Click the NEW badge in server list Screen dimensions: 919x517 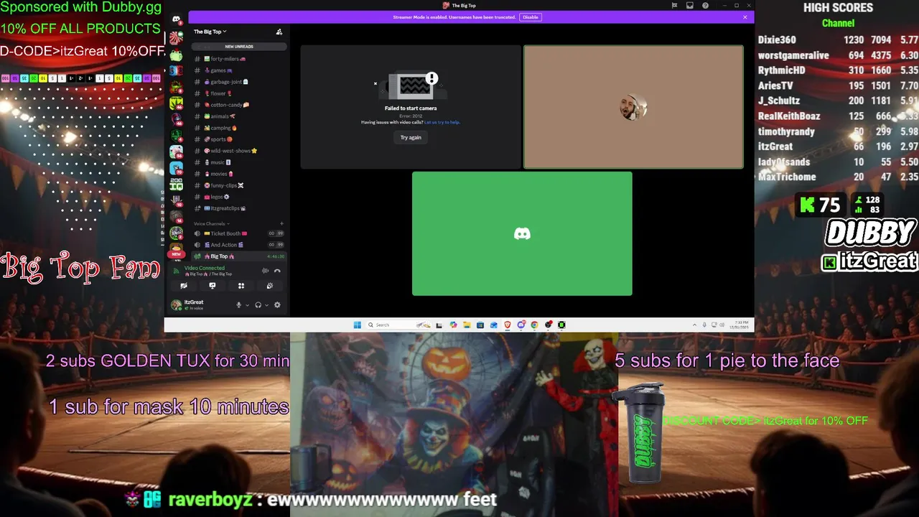[x=176, y=254]
